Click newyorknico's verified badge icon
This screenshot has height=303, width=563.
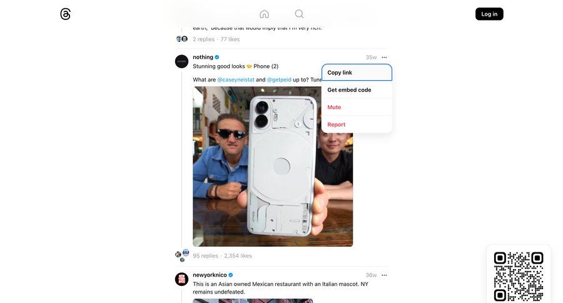pyautogui.click(x=230, y=275)
